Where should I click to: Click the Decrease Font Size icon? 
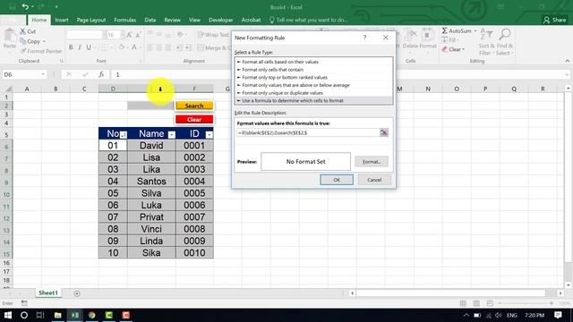[138, 35]
